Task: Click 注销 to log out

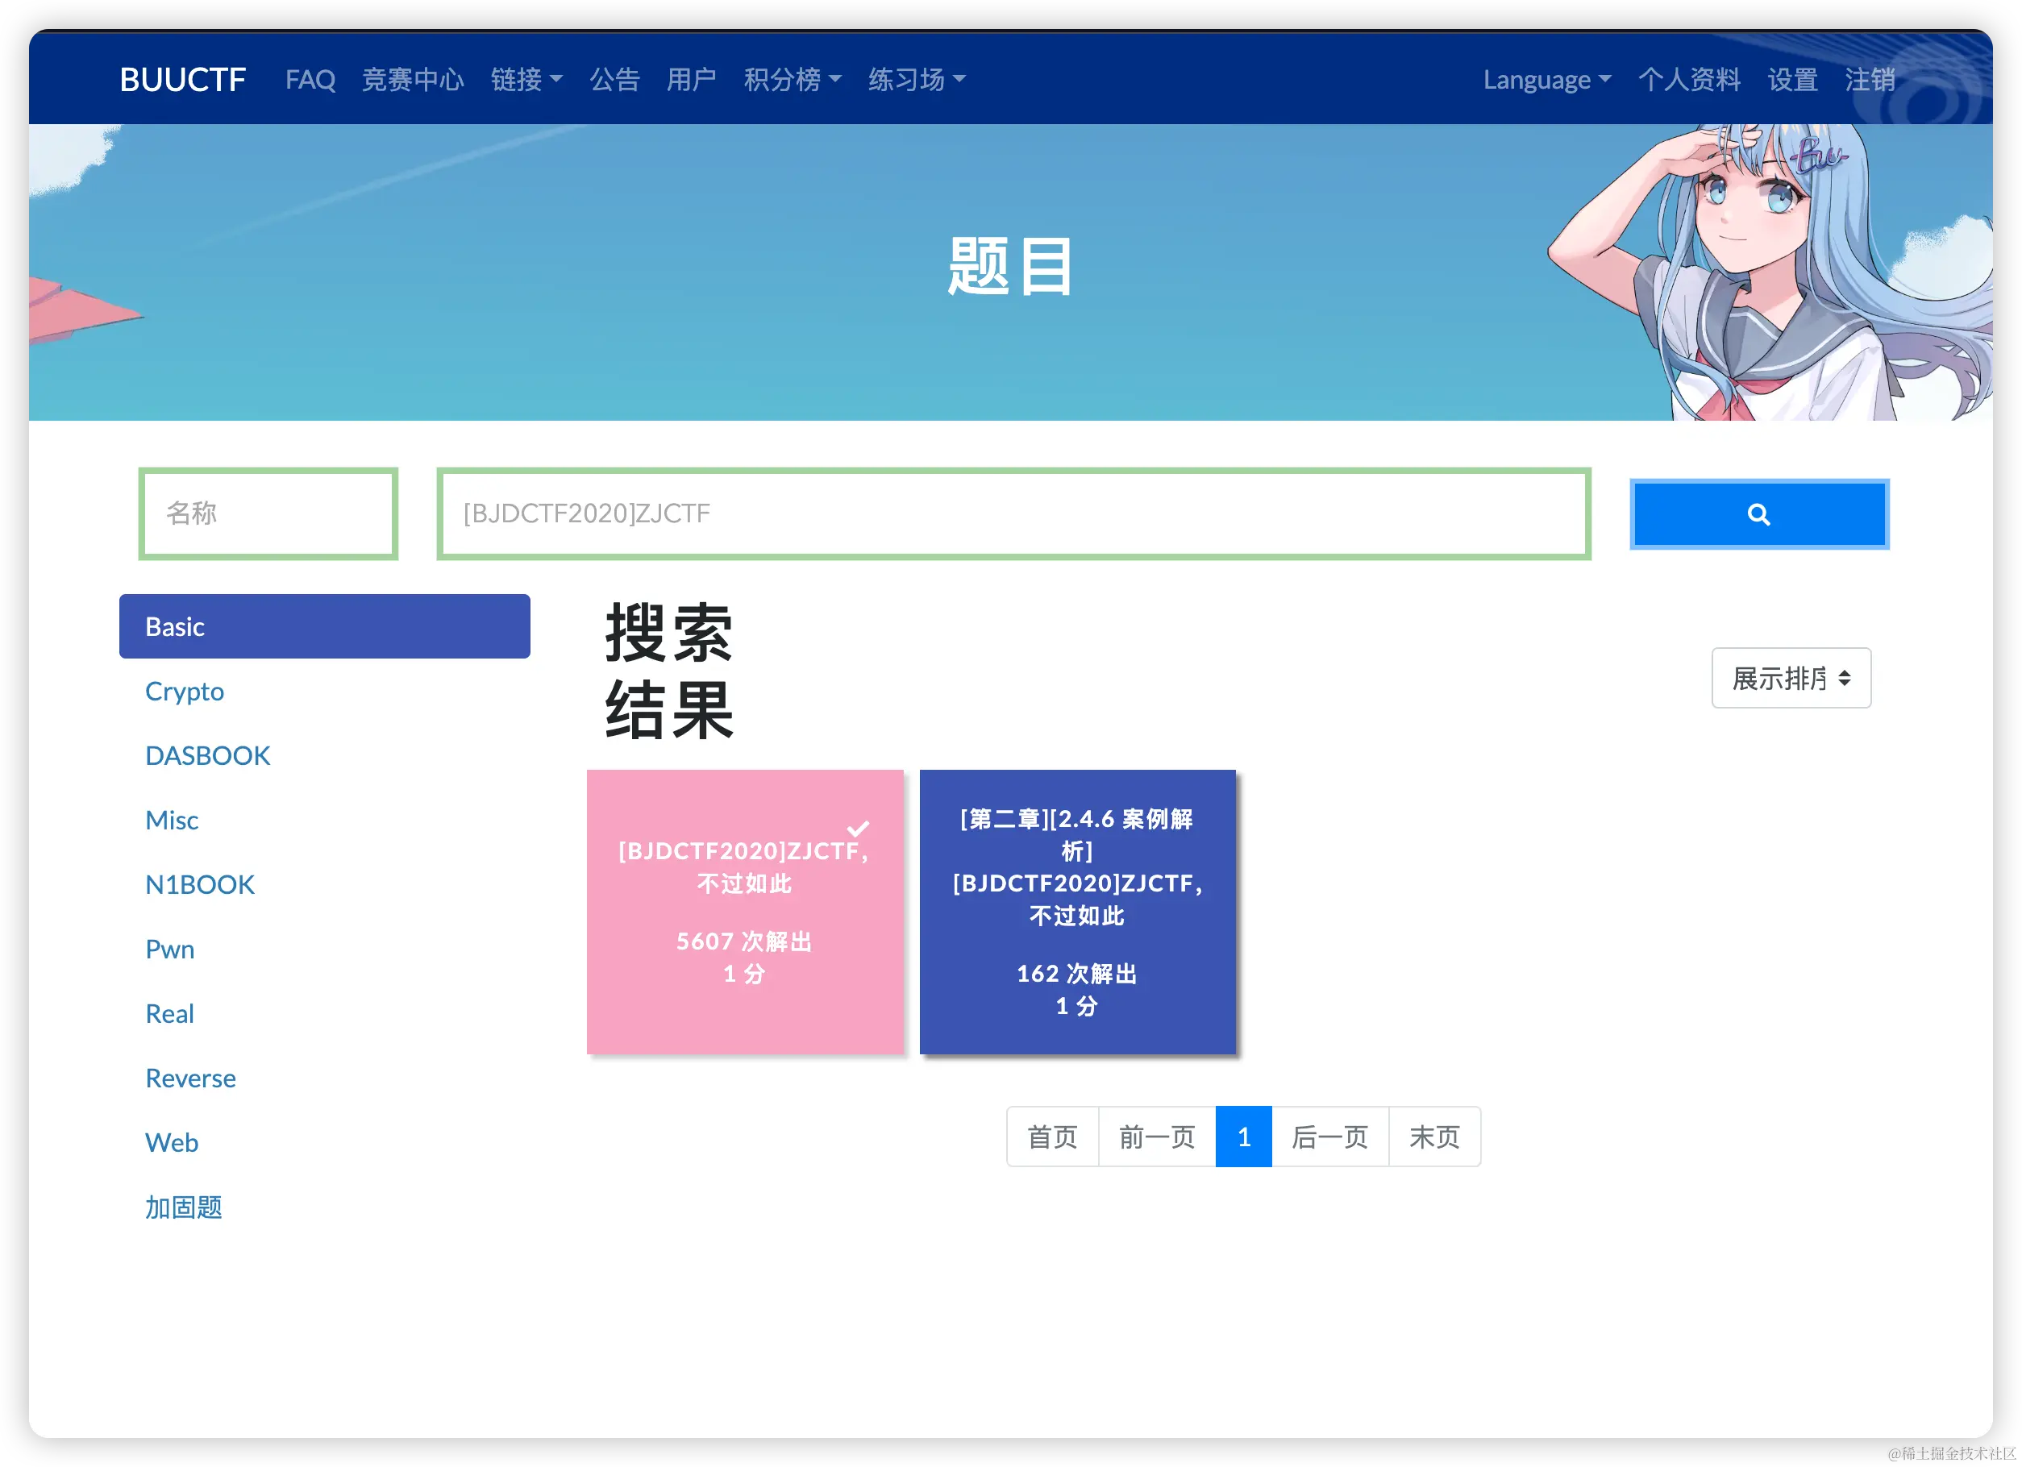Action: (x=1869, y=81)
